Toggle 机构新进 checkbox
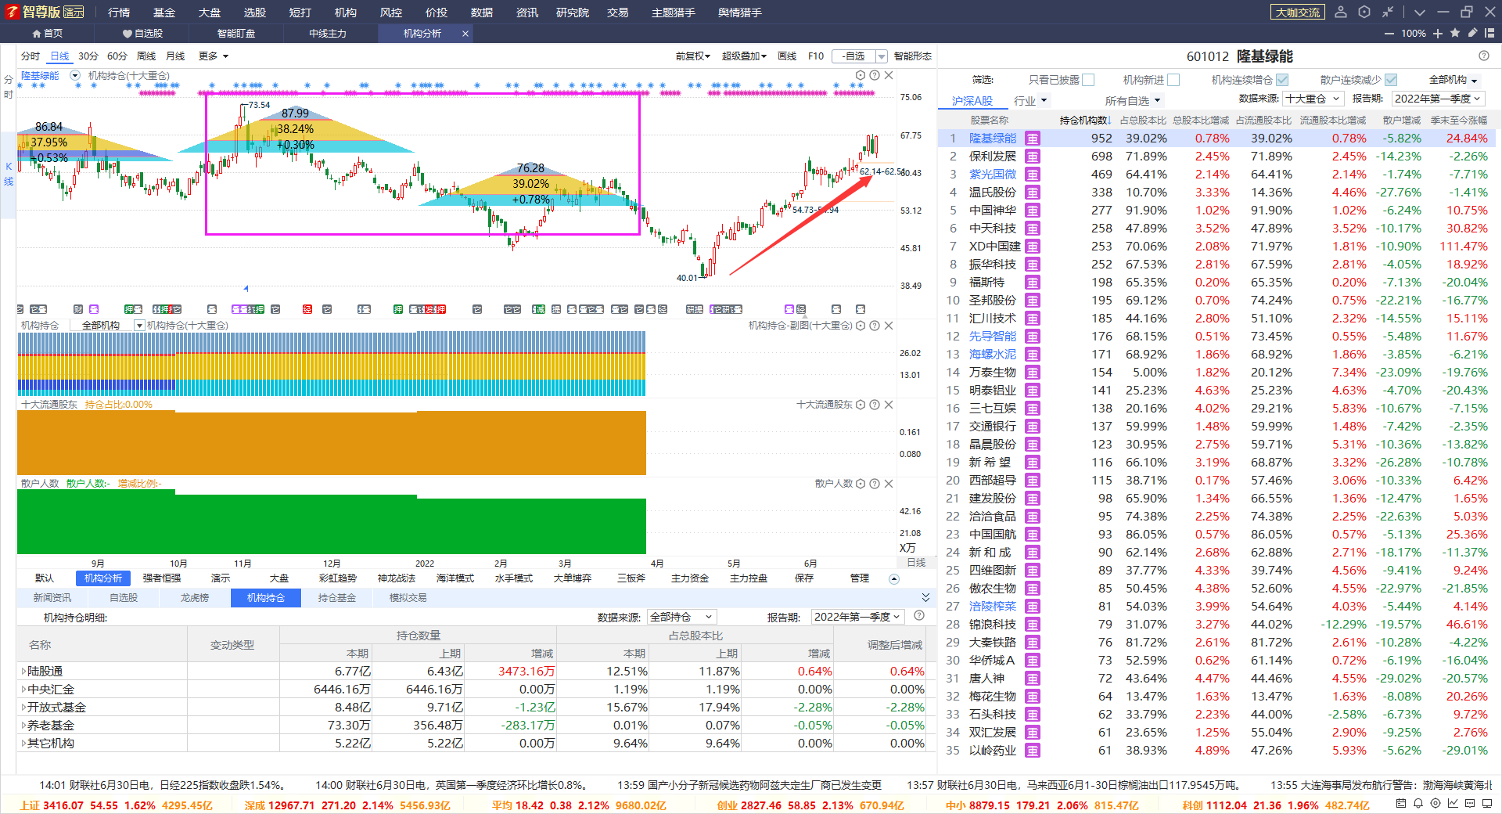 pyautogui.click(x=1173, y=80)
